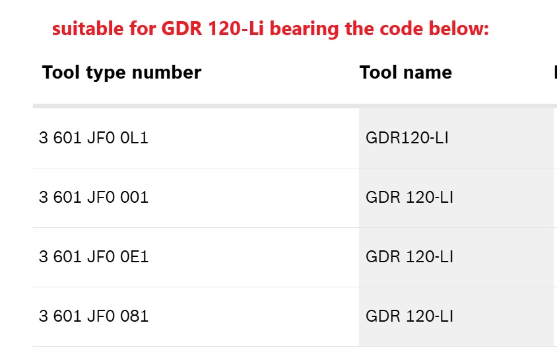Image resolution: width=557 pixels, height=360 pixels.
Task: Click the "Tool name" column header
Action: pyautogui.click(x=405, y=72)
